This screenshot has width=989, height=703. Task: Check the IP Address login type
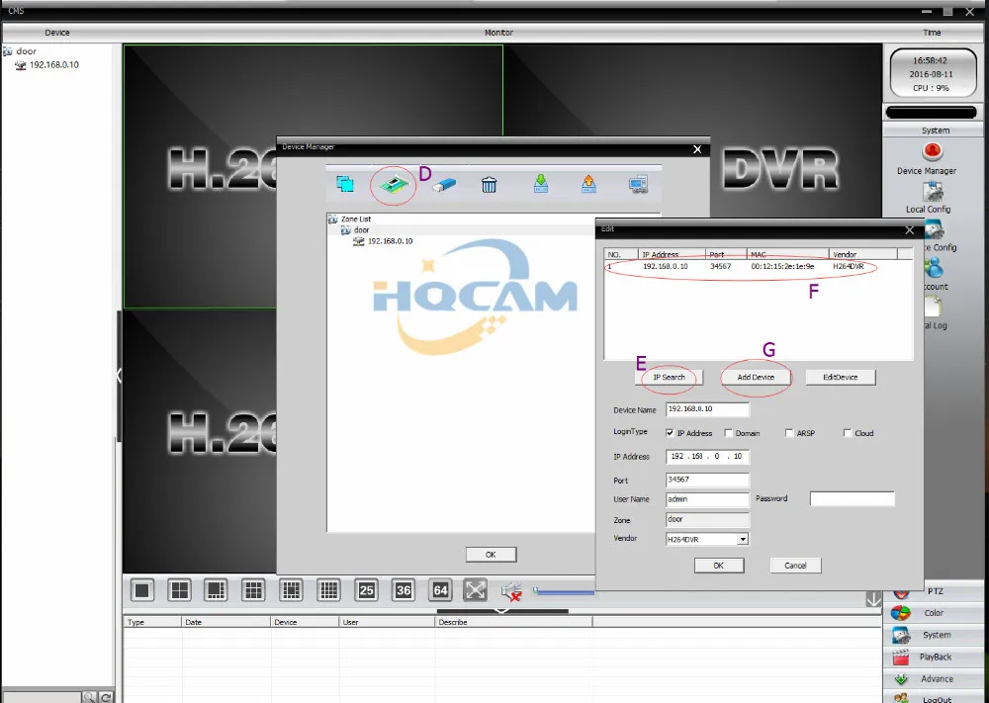coord(670,433)
